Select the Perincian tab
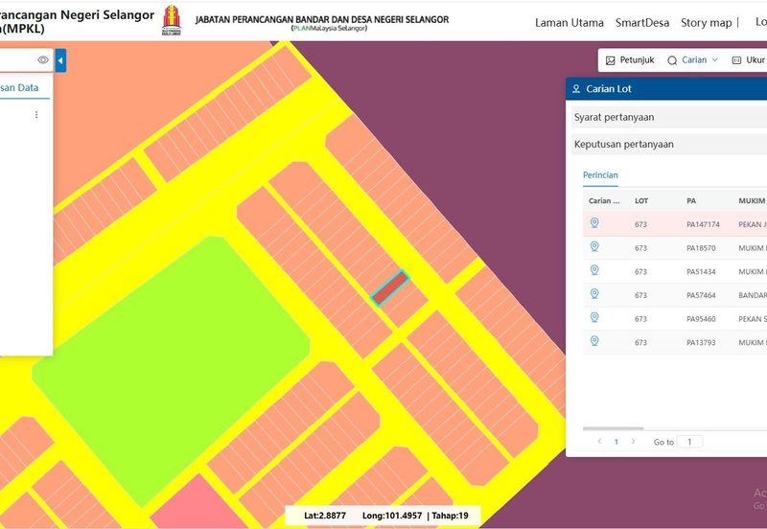Screen dimensions: 767x529 coord(600,175)
